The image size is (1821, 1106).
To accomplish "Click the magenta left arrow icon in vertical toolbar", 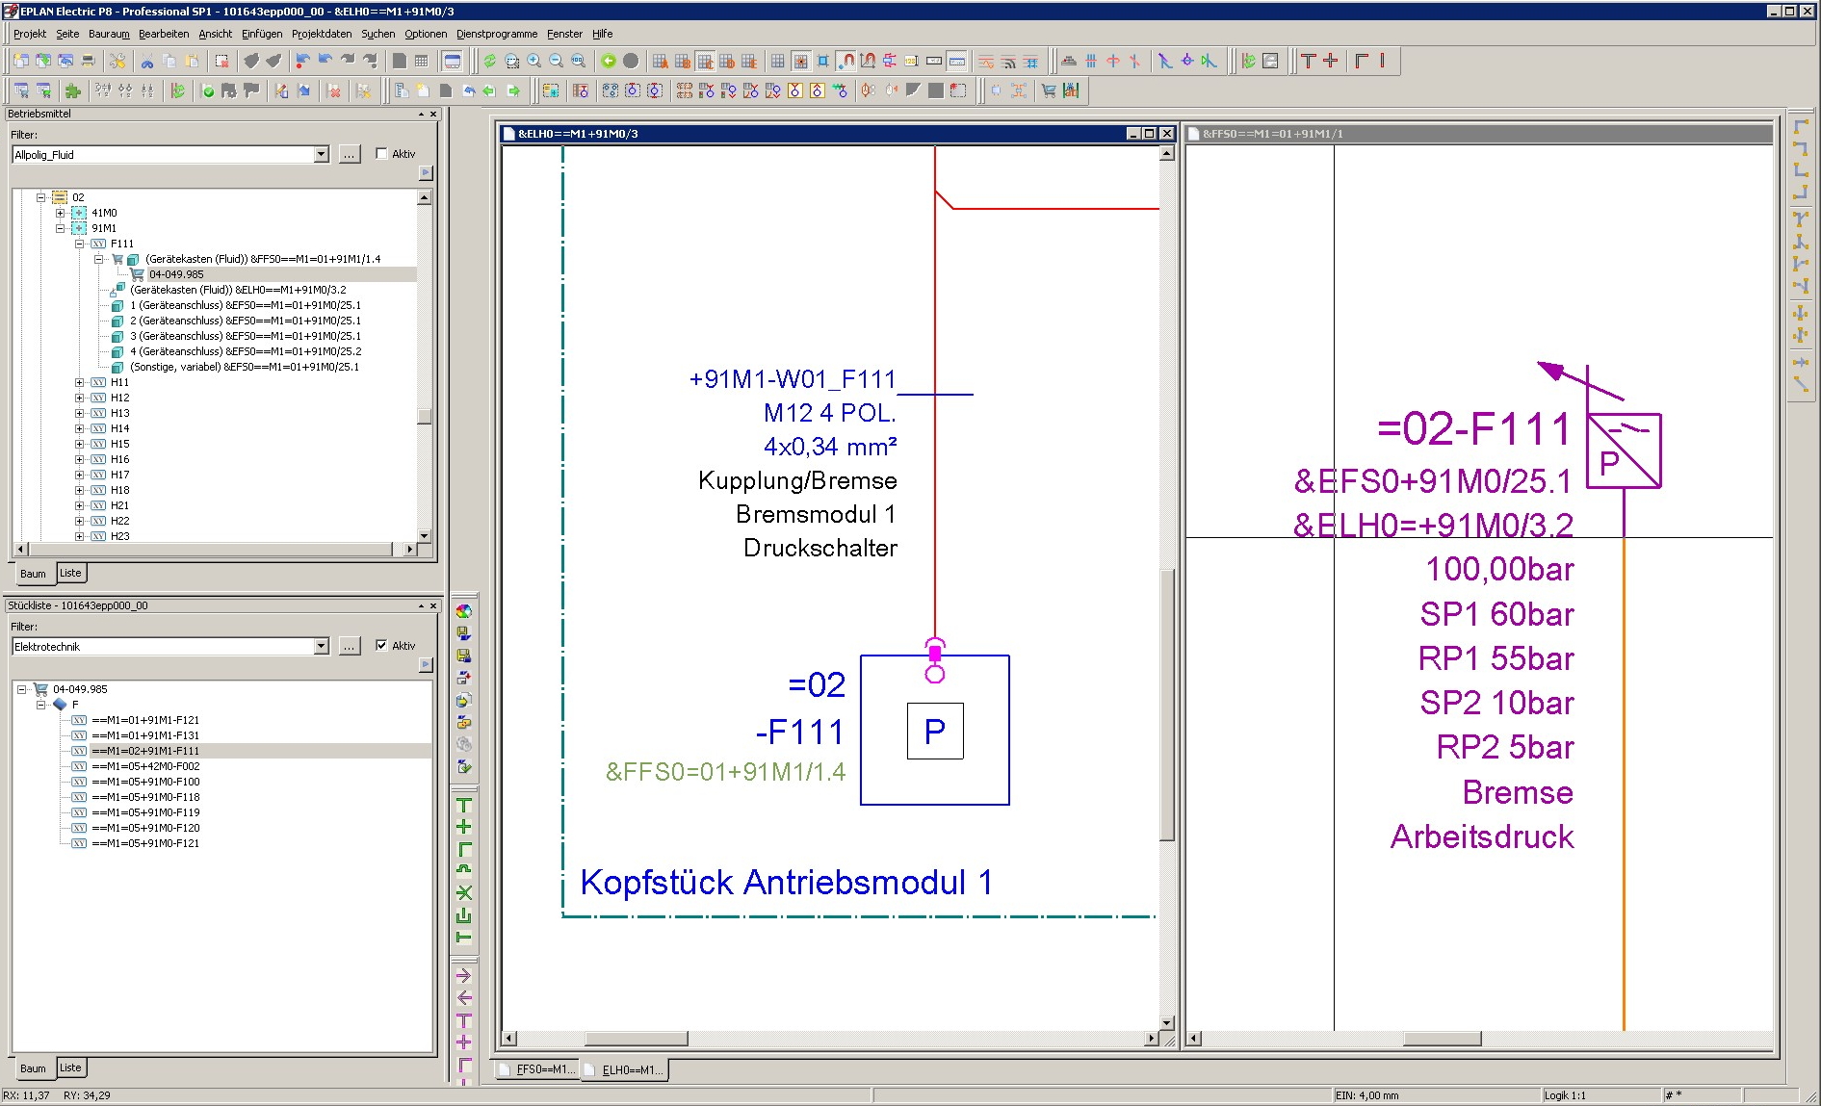I will [463, 997].
